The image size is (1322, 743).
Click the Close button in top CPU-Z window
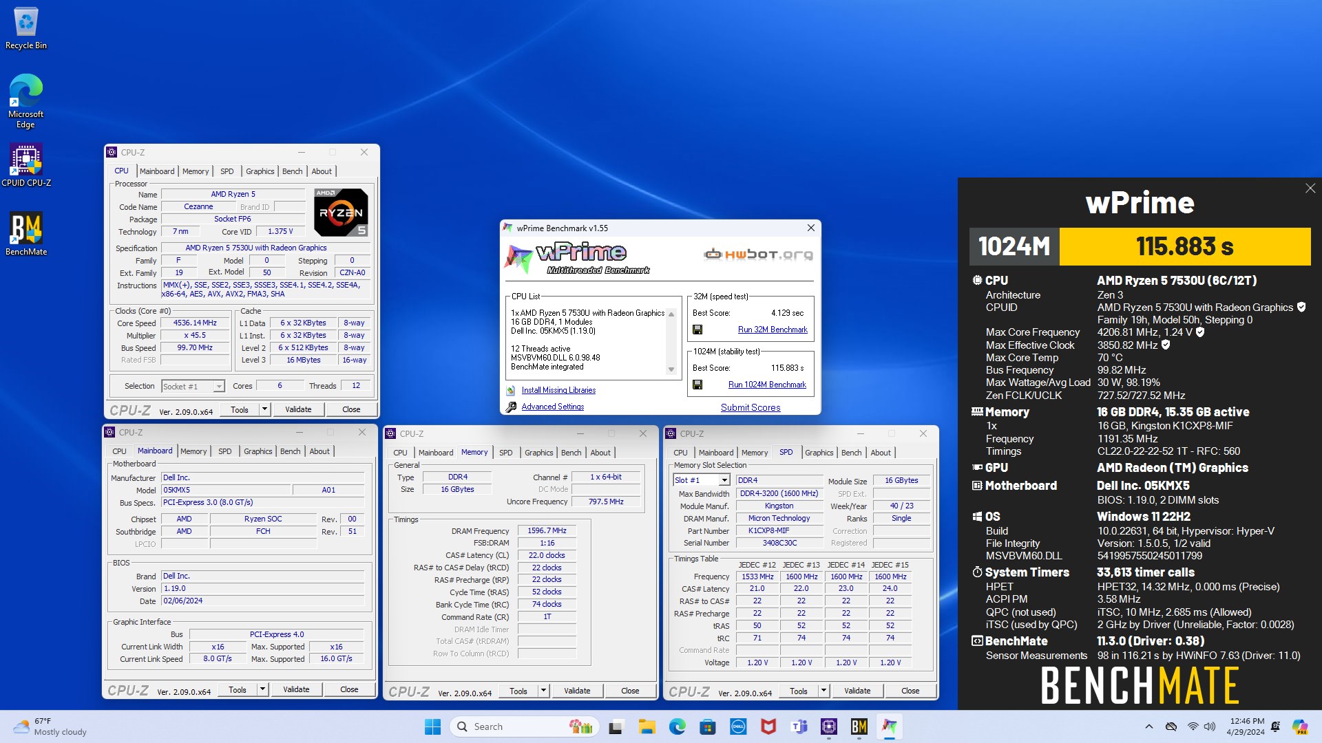tap(351, 409)
